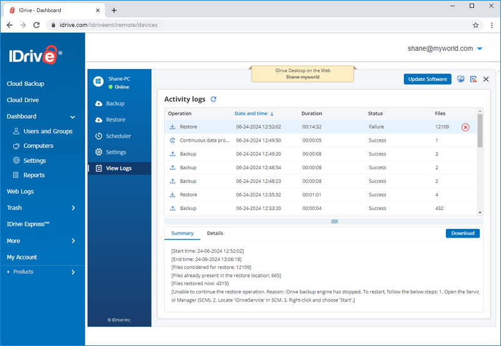Click the Dashboard Settings gear icon

tap(16, 160)
